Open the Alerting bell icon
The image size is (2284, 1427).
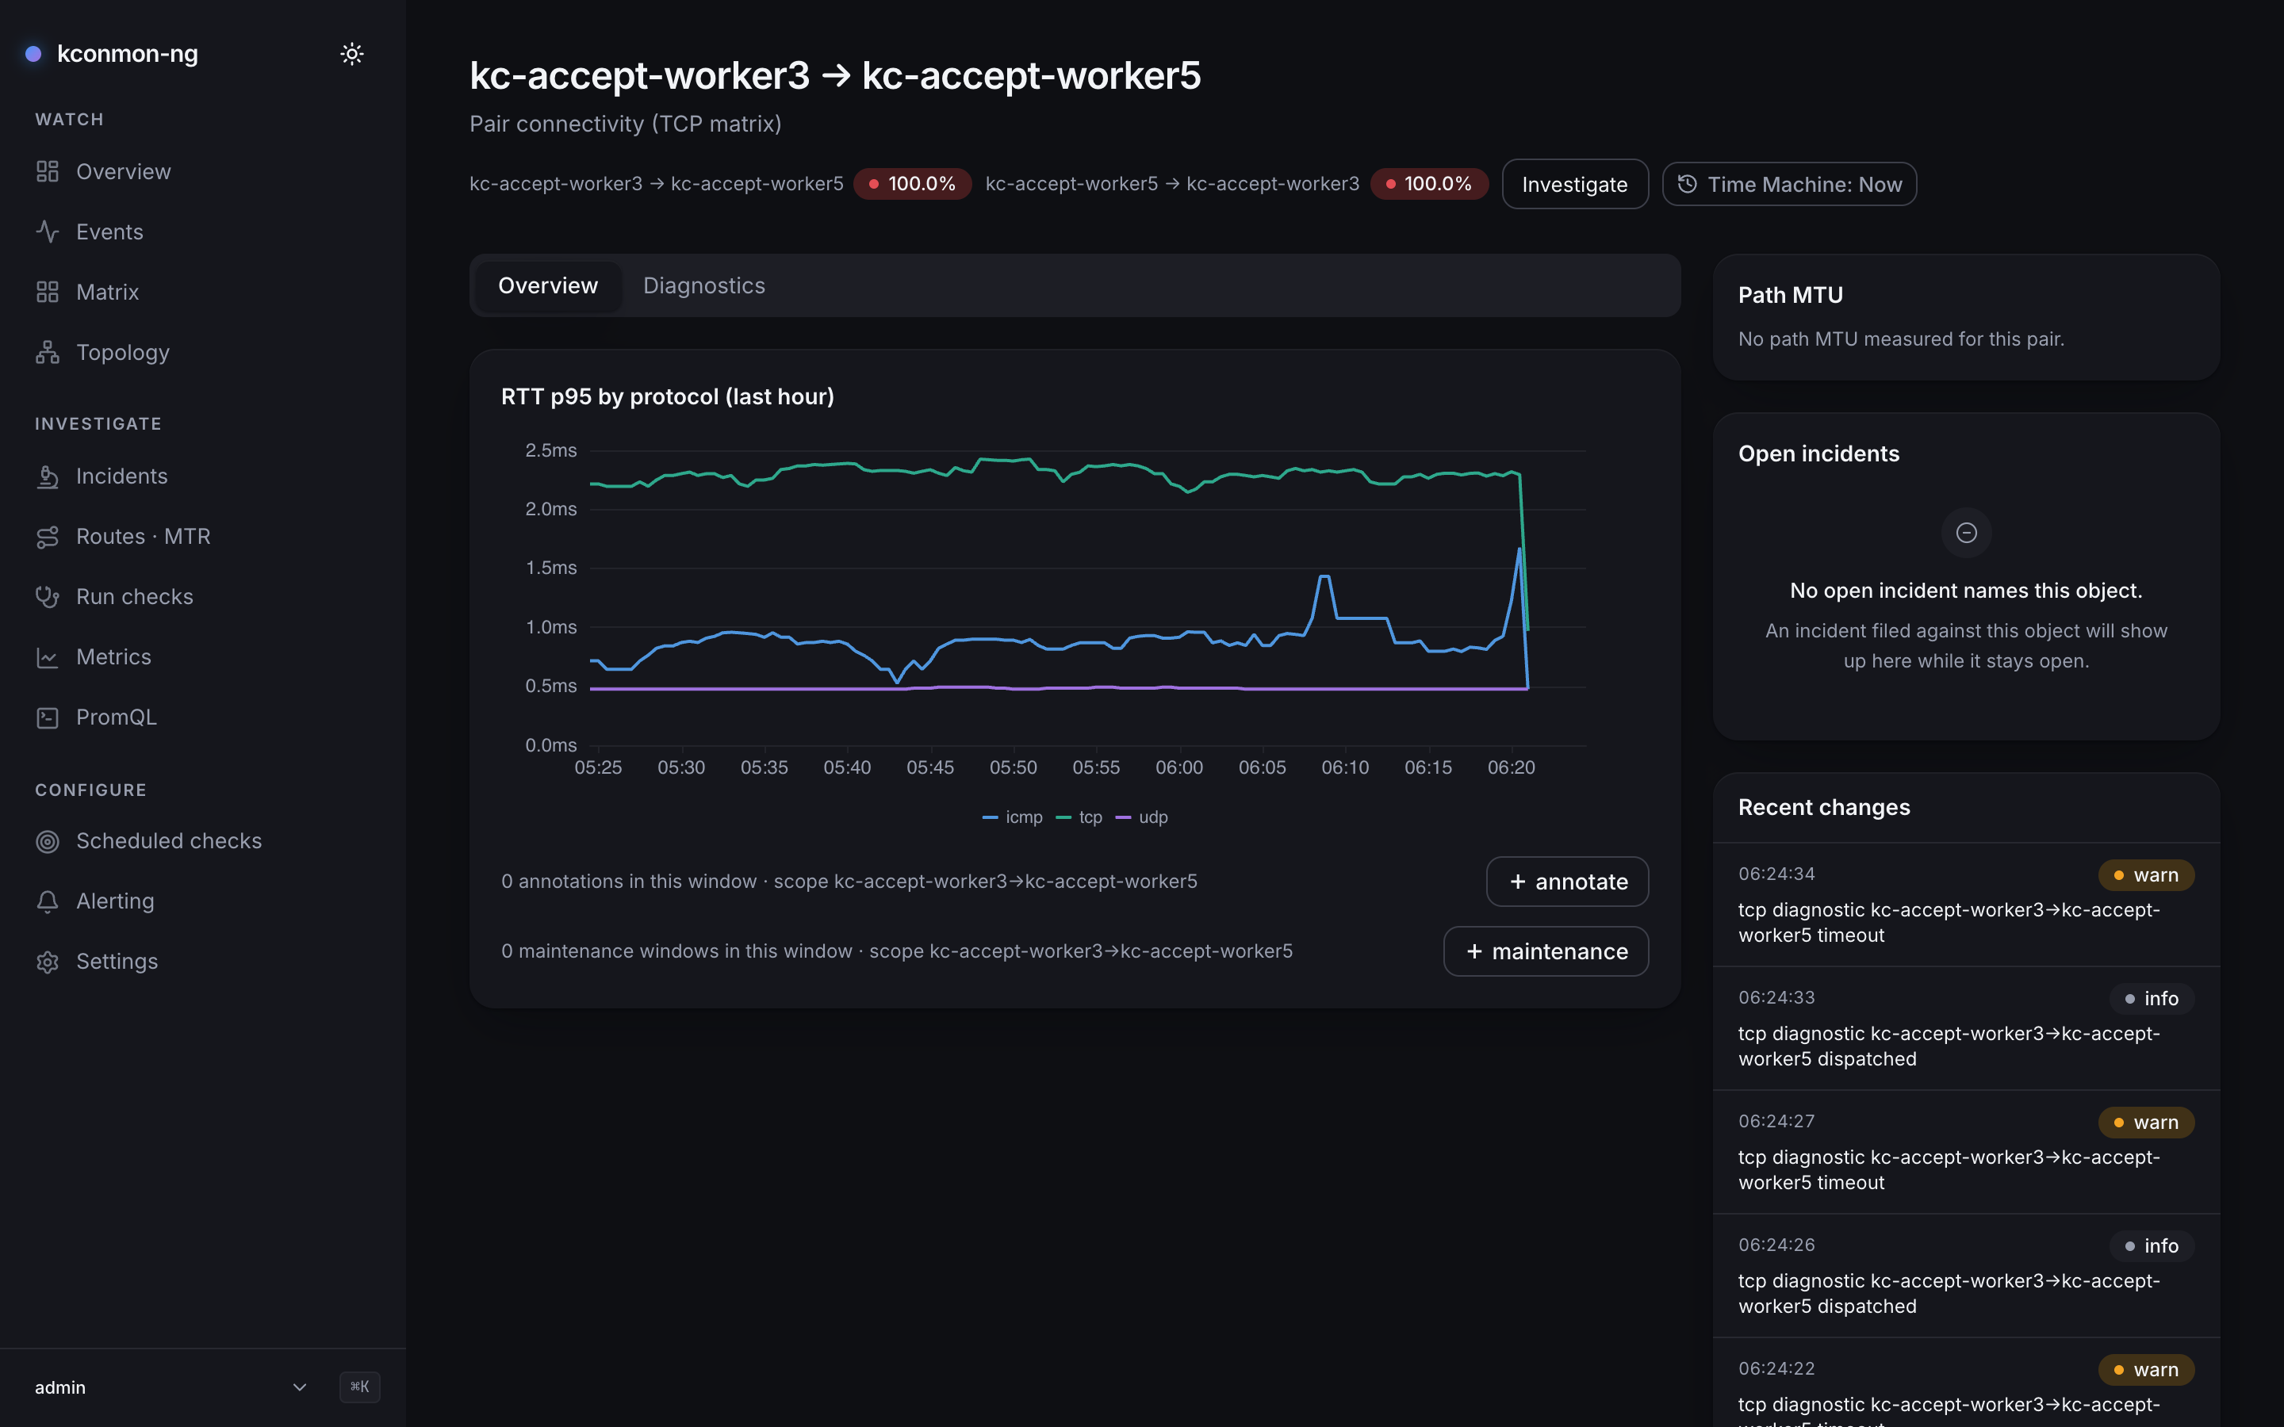coord(48,901)
